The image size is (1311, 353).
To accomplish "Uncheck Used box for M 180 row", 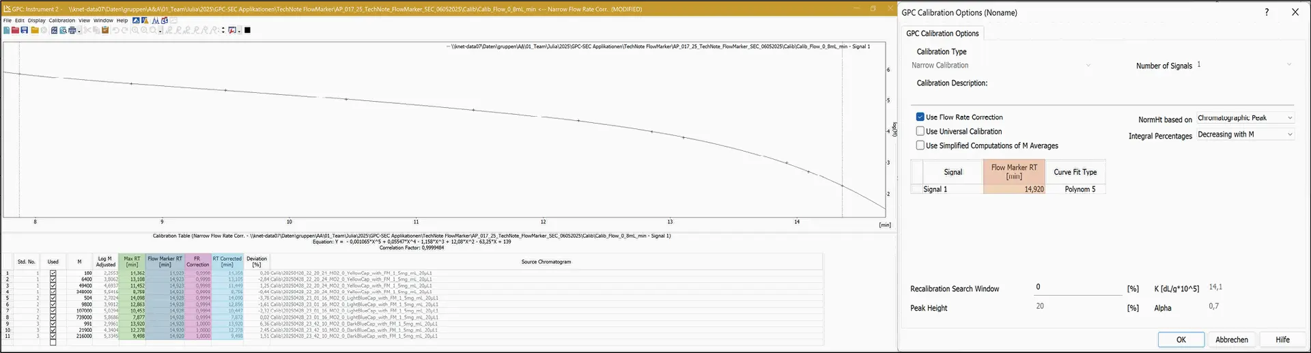I will click(53, 272).
